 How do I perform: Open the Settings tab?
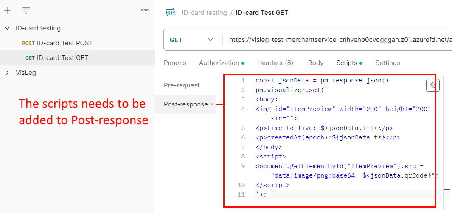coord(387,63)
